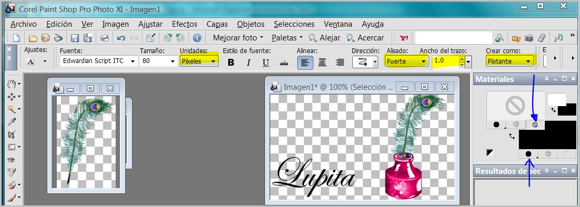Rotate image left icon in toolbar
580x207 pixels.
point(180,38)
